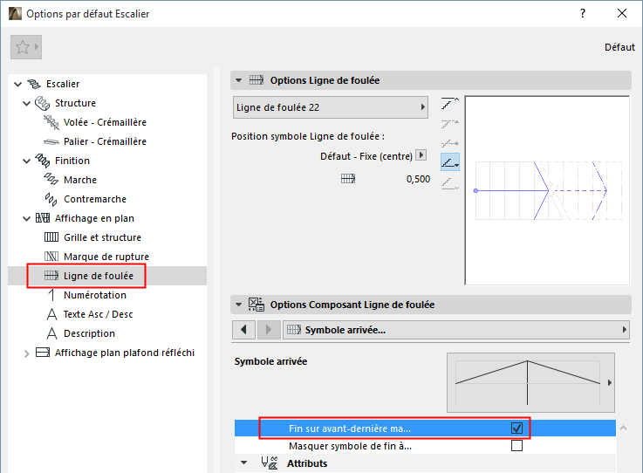This screenshot has width=643, height=473.
Task: Click the parameter list scroll up arrow
Action: point(623,428)
